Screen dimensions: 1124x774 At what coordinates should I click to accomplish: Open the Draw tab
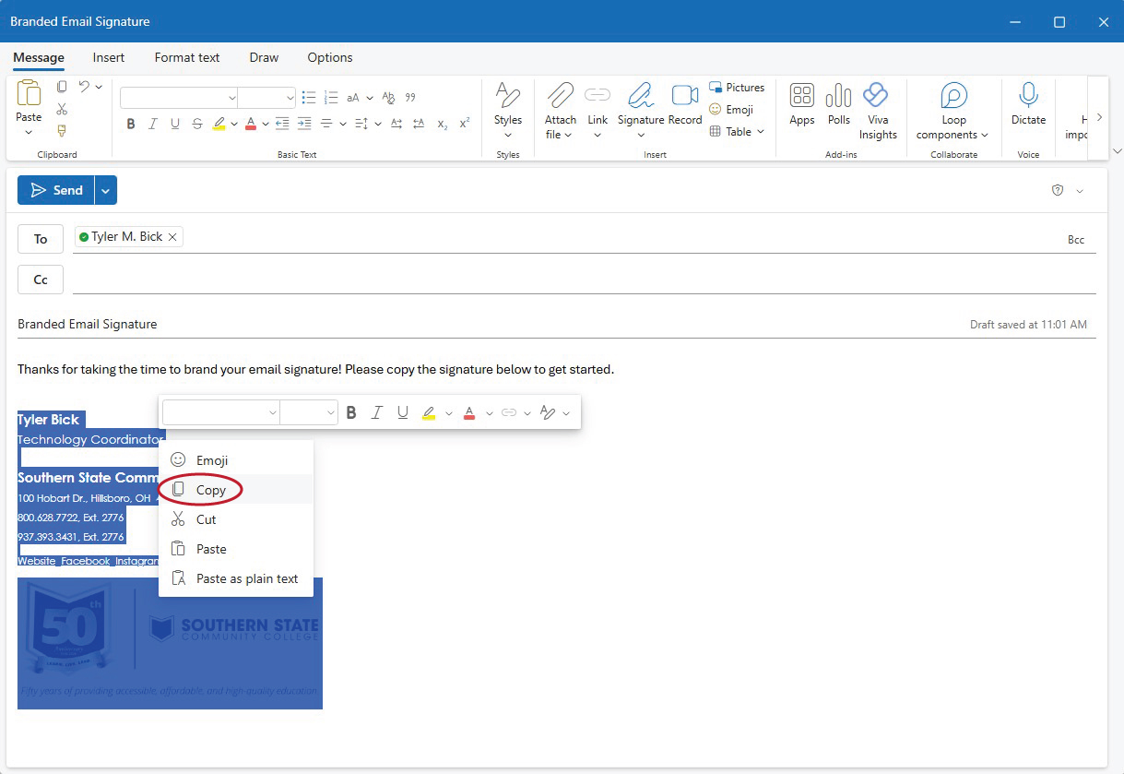click(264, 57)
